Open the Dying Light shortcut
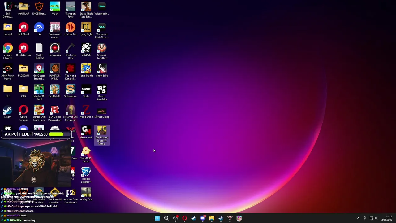This screenshot has width=396, height=223. coord(86,29)
